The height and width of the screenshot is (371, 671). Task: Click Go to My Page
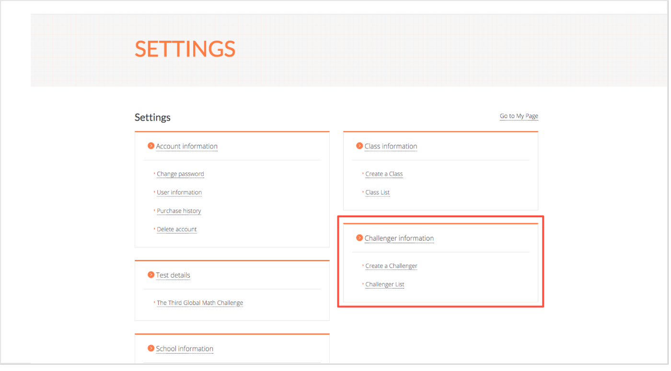coord(519,116)
